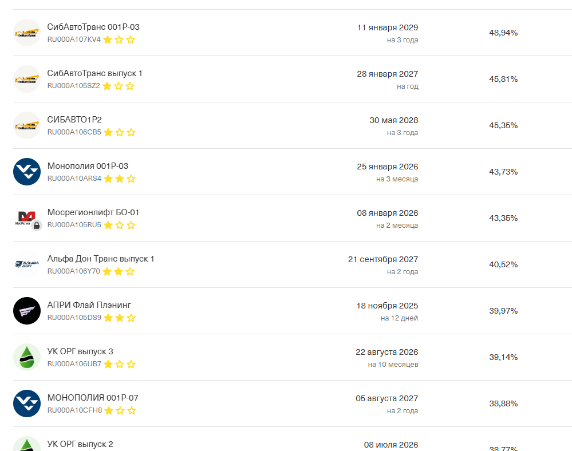Click the star rating of СИБАВТО1Р2
Image resolution: width=572 pixels, height=451 pixels.
click(x=120, y=133)
